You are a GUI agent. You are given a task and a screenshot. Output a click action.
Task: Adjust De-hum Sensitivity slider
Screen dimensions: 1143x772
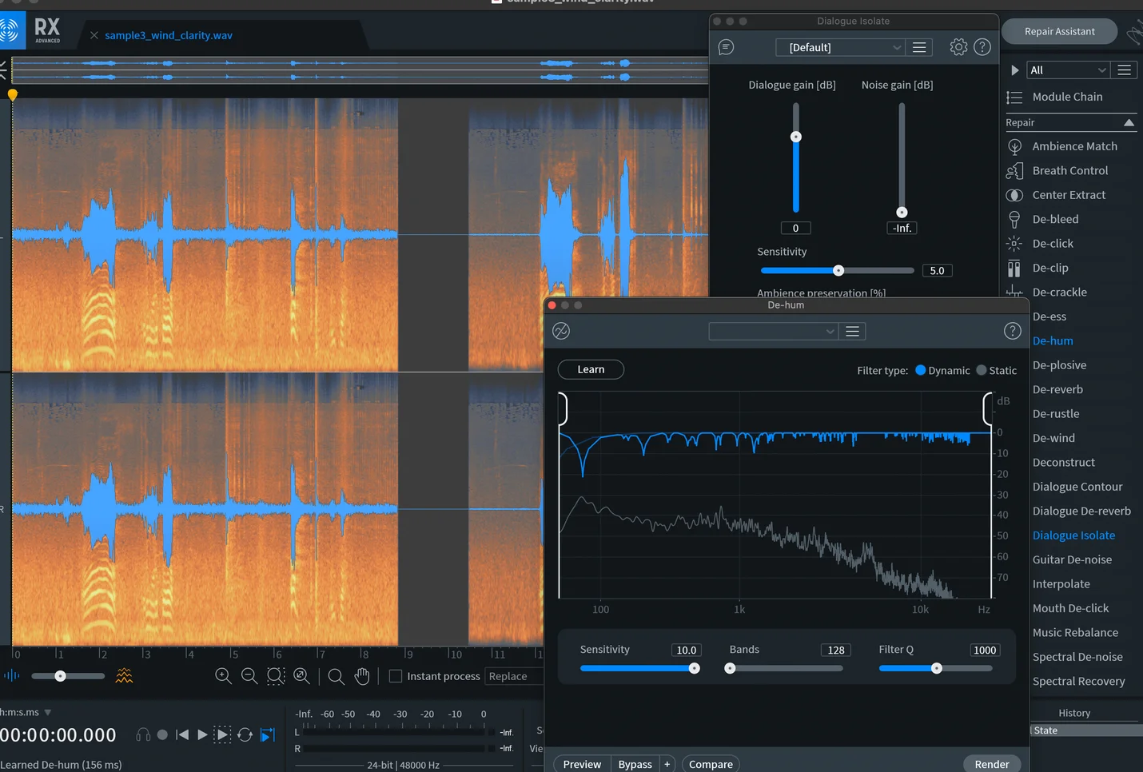point(694,668)
